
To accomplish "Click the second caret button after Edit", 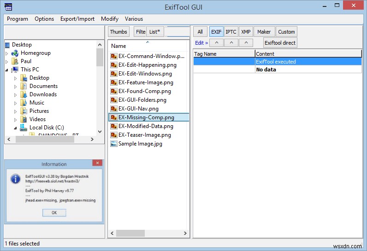I will point(231,43).
